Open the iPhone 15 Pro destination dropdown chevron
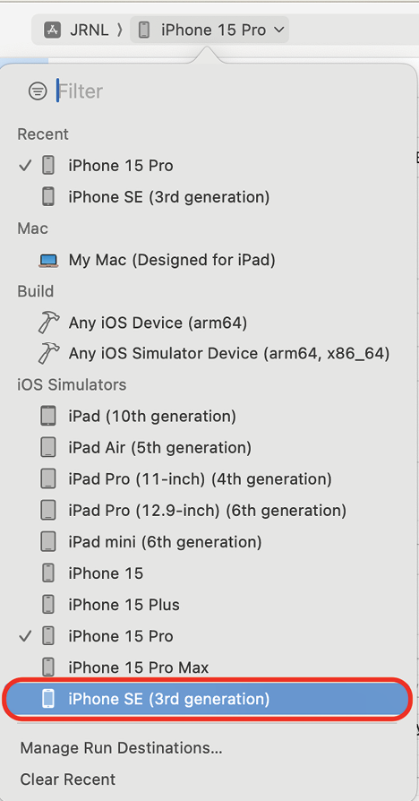Image resolution: width=419 pixels, height=801 pixels. 278,30
